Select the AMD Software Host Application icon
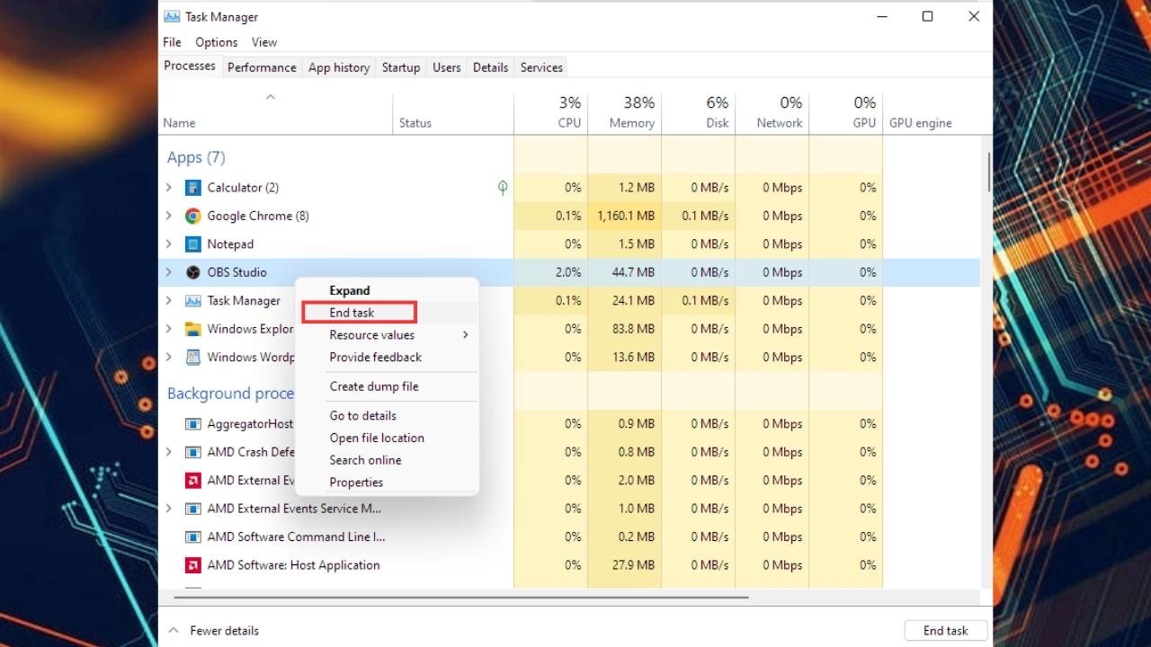The image size is (1151, 647). [192, 565]
